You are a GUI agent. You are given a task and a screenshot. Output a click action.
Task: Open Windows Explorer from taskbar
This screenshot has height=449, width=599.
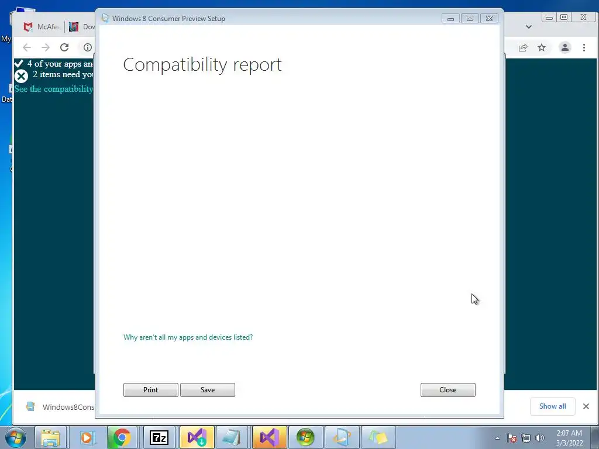click(50, 437)
